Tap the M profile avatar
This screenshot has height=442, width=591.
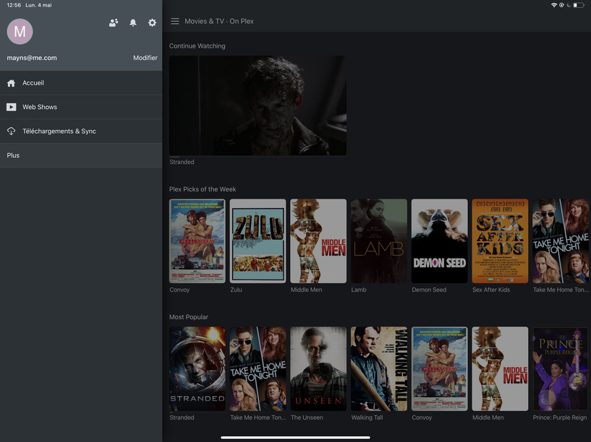point(20,32)
